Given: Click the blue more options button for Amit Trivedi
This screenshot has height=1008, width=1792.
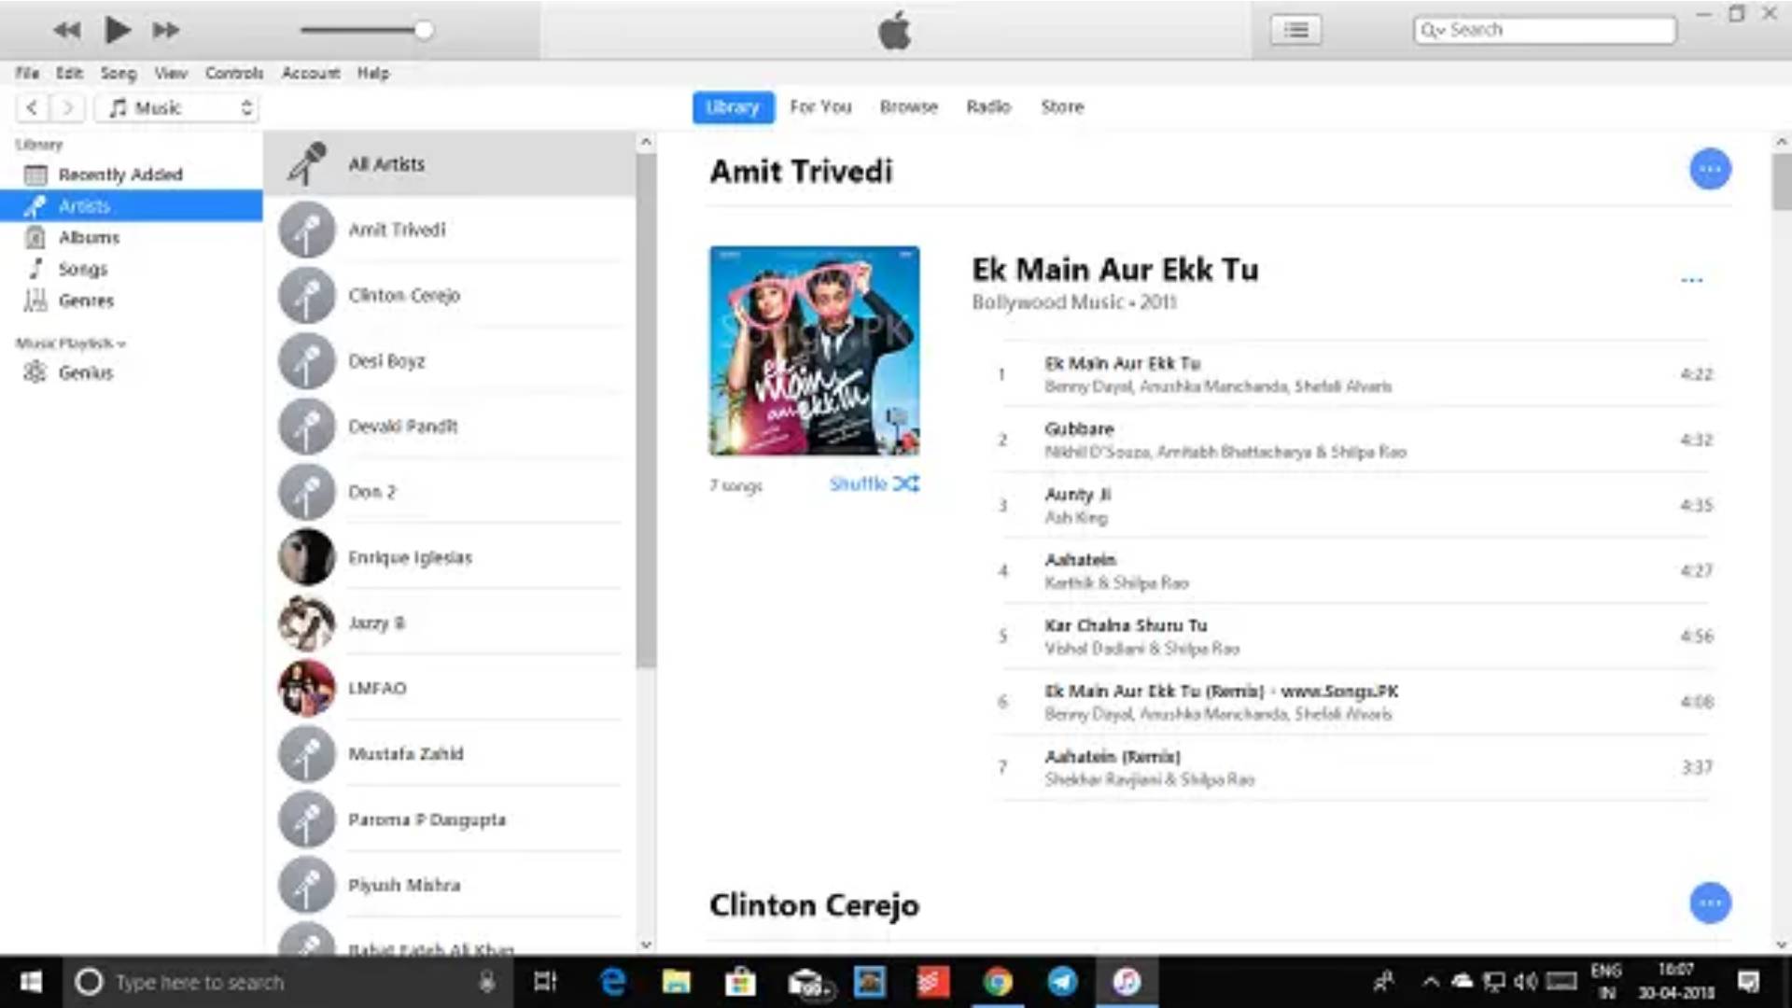Looking at the screenshot, I should click(1710, 169).
